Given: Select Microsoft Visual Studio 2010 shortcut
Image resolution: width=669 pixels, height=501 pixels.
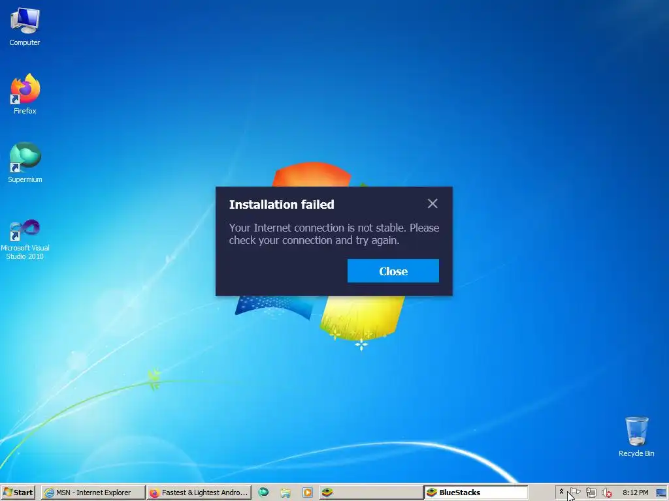Looking at the screenshot, I should 25,239.
